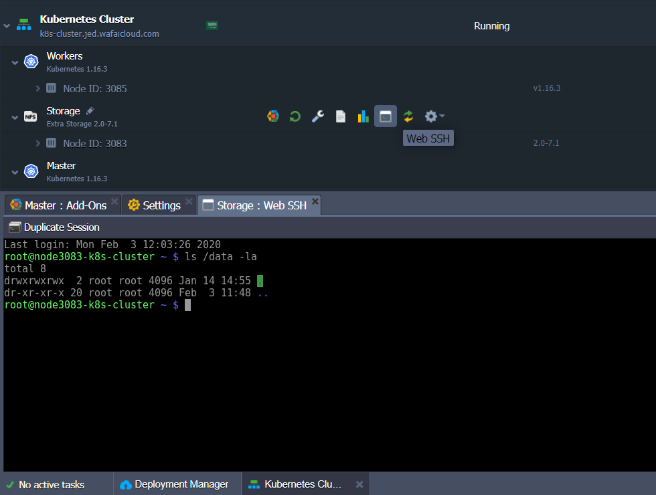Click 'total 8' terminal output

pos(25,268)
